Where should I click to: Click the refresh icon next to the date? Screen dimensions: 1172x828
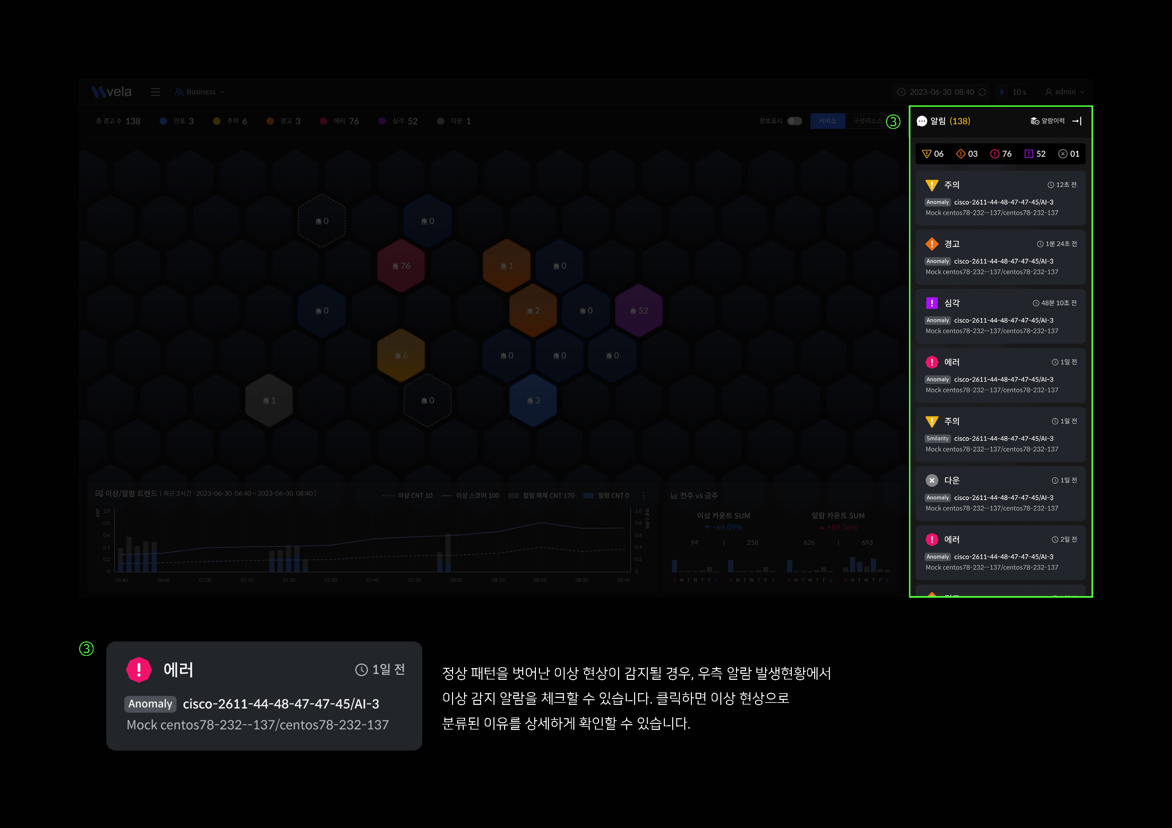[x=982, y=92]
